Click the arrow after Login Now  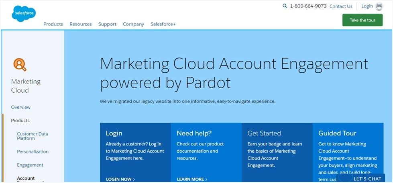[134, 179]
